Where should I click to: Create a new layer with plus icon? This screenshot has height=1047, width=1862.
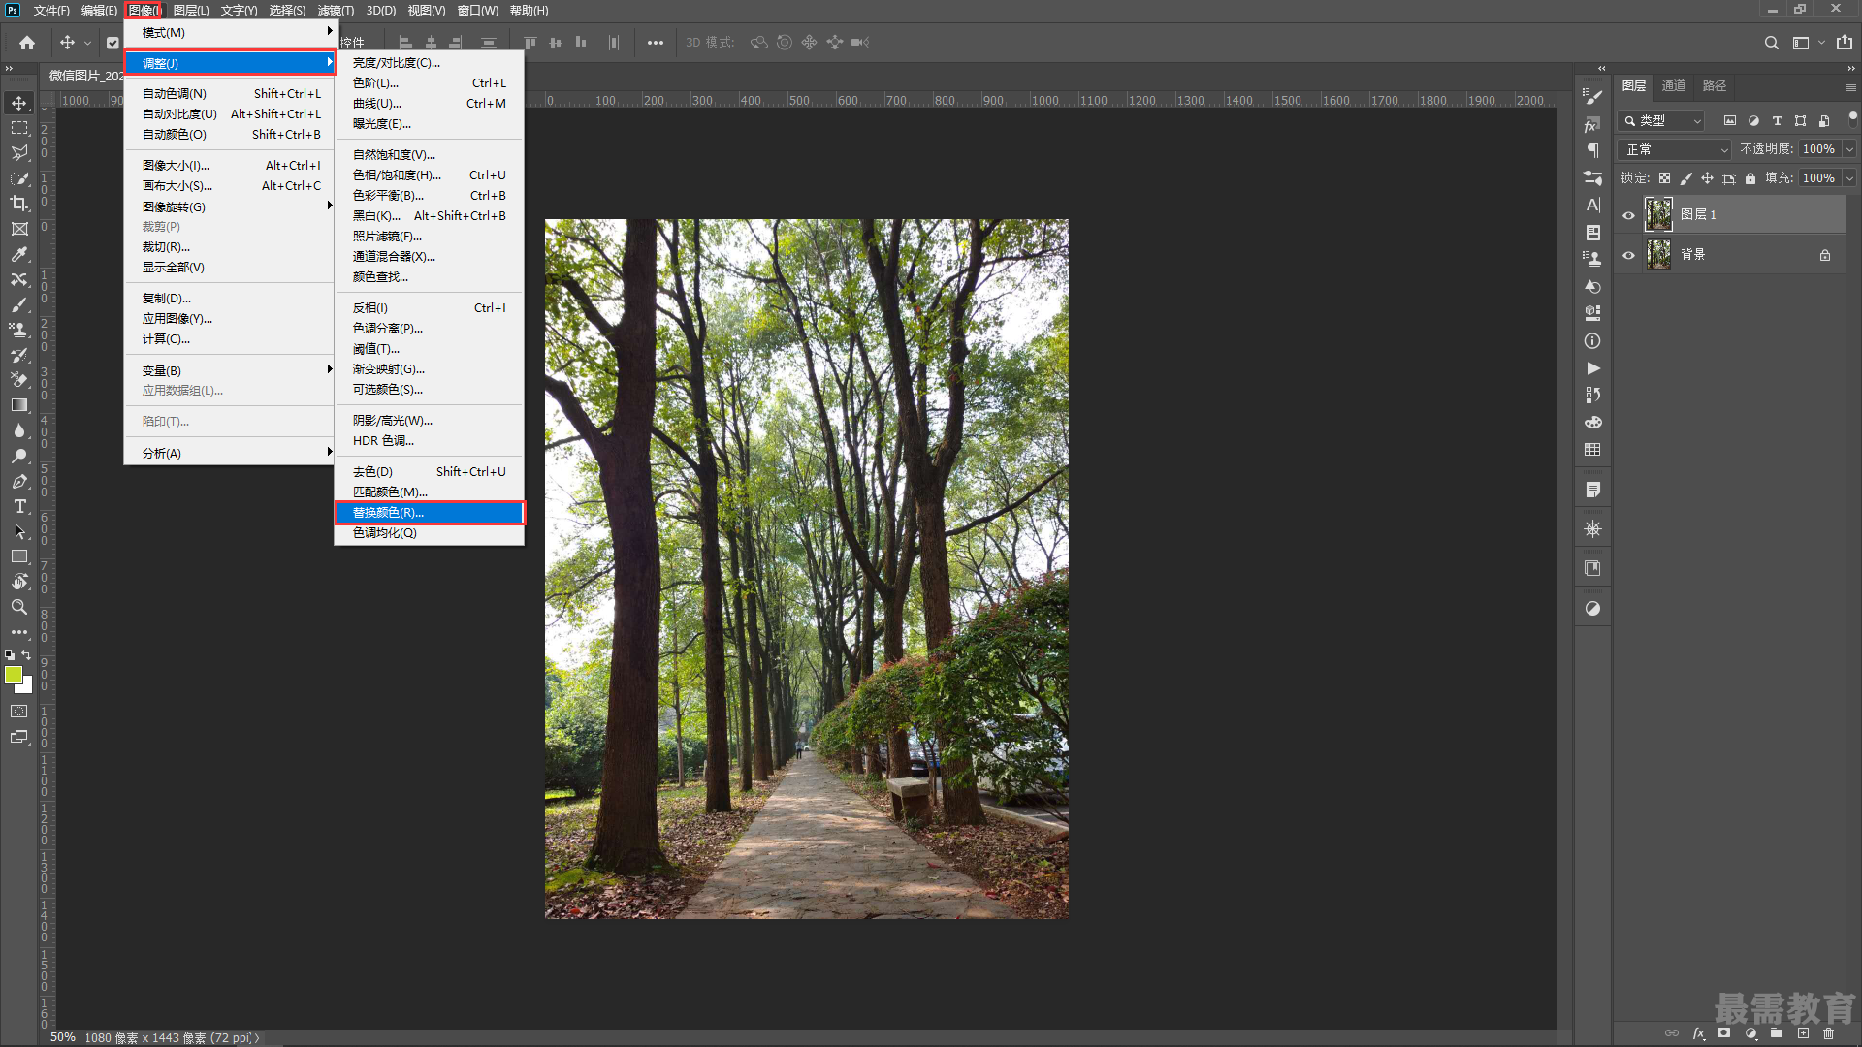tap(1803, 1033)
